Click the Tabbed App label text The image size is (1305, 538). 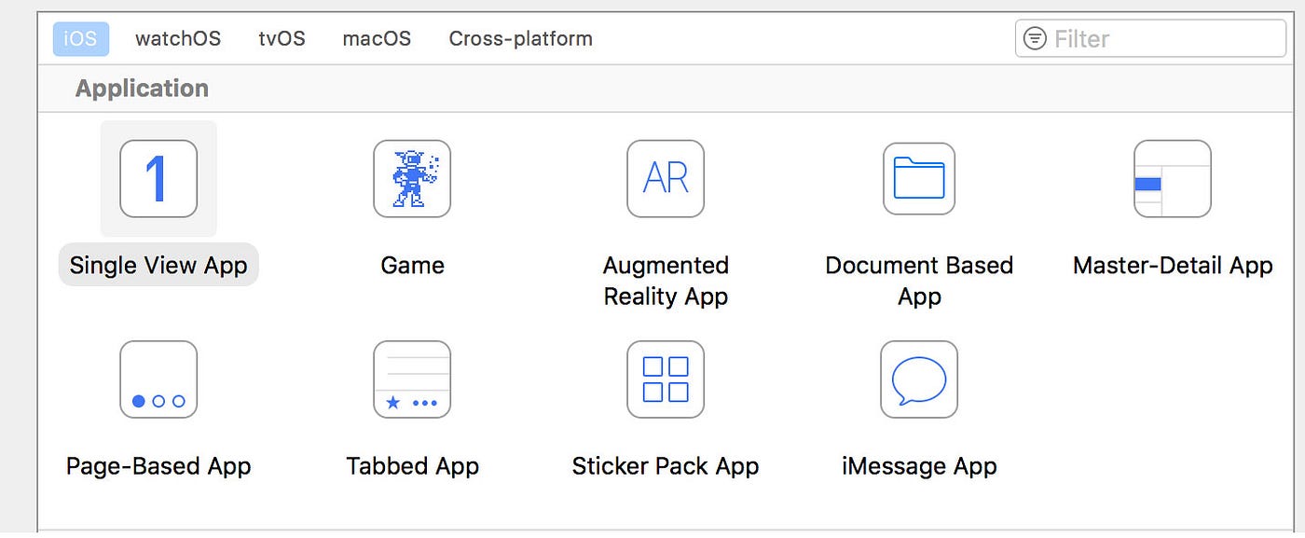[x=412, y=465]
